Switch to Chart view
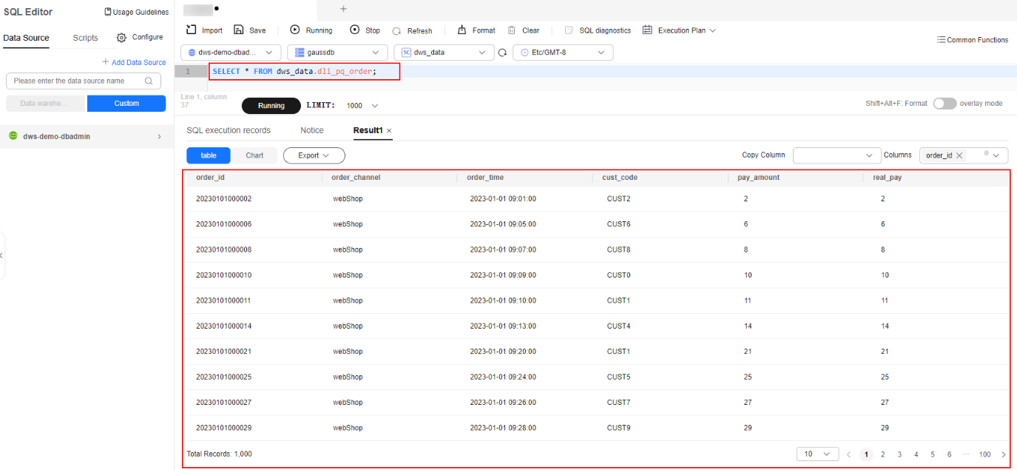1017x470 pixels. pos(254,155)
